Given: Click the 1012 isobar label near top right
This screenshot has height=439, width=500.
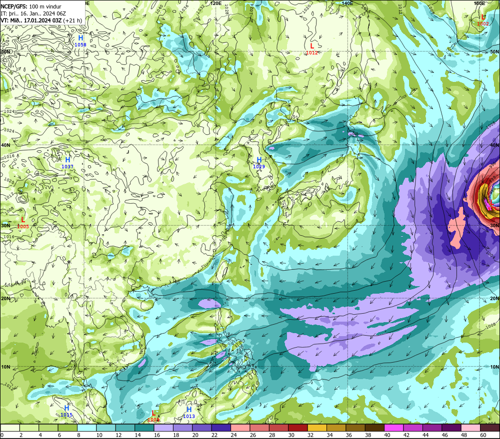Looking at the screenshot, I should [x=399, y=9].
